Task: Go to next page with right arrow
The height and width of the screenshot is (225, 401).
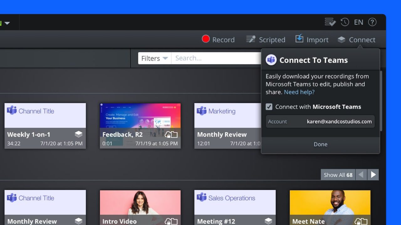Action: (x=373, y=175)
